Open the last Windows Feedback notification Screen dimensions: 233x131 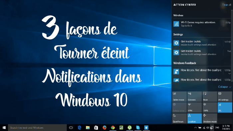[202, 80]
